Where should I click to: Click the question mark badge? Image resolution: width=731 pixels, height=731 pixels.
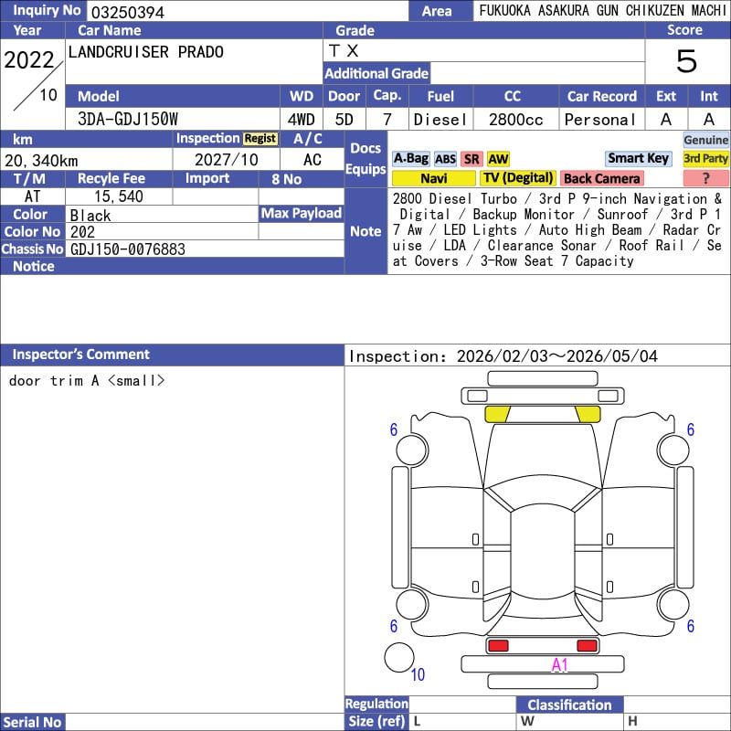point(706,178)
